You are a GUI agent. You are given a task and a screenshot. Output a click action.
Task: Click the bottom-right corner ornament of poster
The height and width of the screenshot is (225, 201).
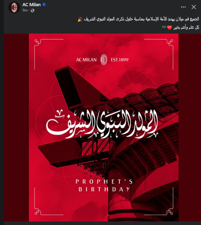170,211
